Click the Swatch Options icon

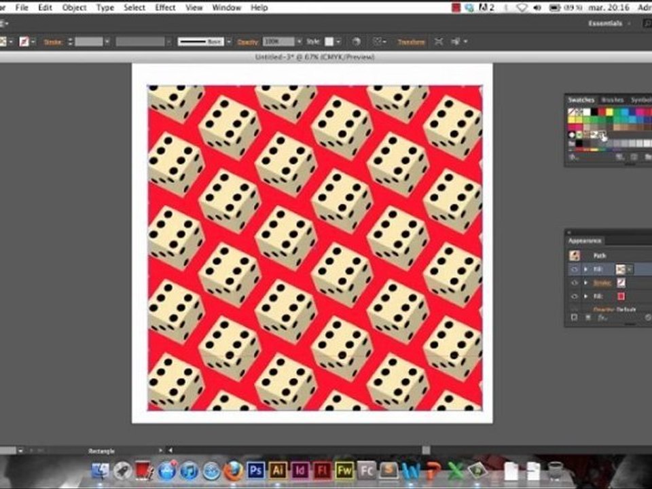(x=634, y=157)
